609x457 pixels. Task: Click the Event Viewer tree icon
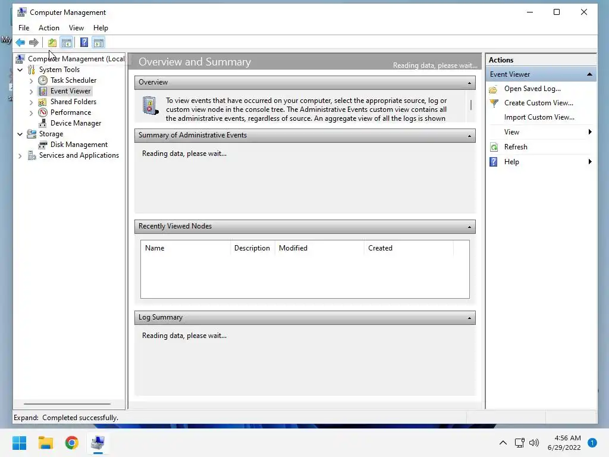point(43,91)
